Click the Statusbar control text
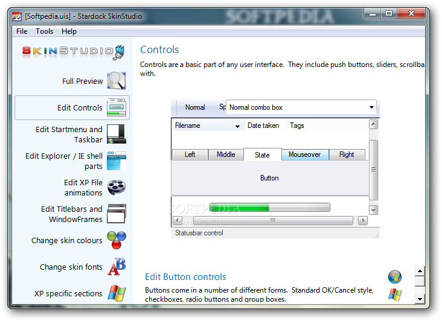The height and width of the screenshot is (321, 442). tap(199, 233)
